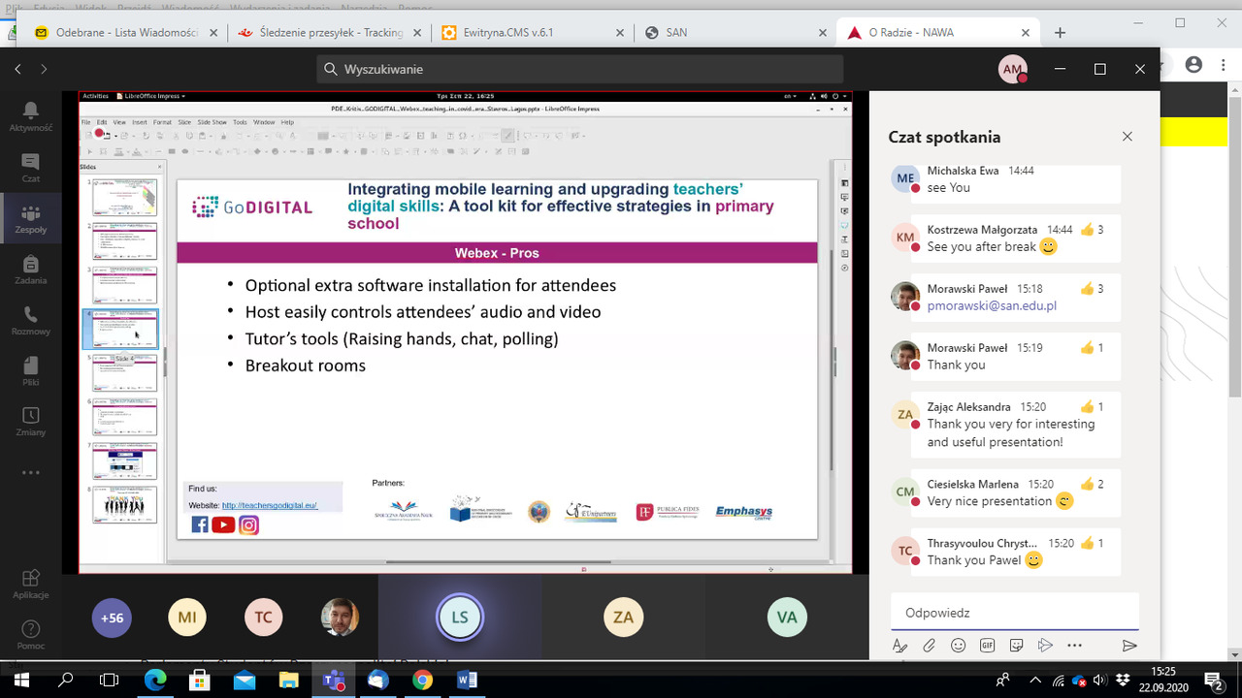
Task: Open Zespoły in the Teams sidebar
Action: [30, 219]
